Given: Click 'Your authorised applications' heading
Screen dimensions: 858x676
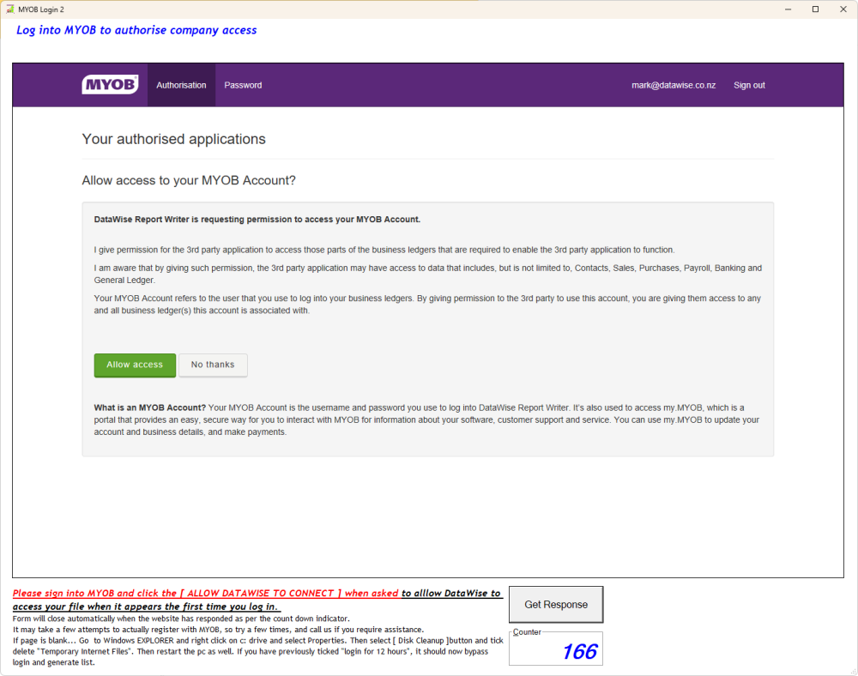Looking at the screenshot, I should (x=174, y=139).
